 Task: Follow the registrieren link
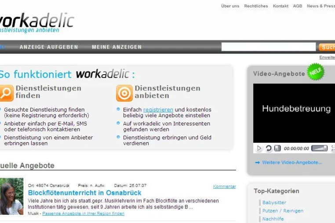tap(158, 109)
